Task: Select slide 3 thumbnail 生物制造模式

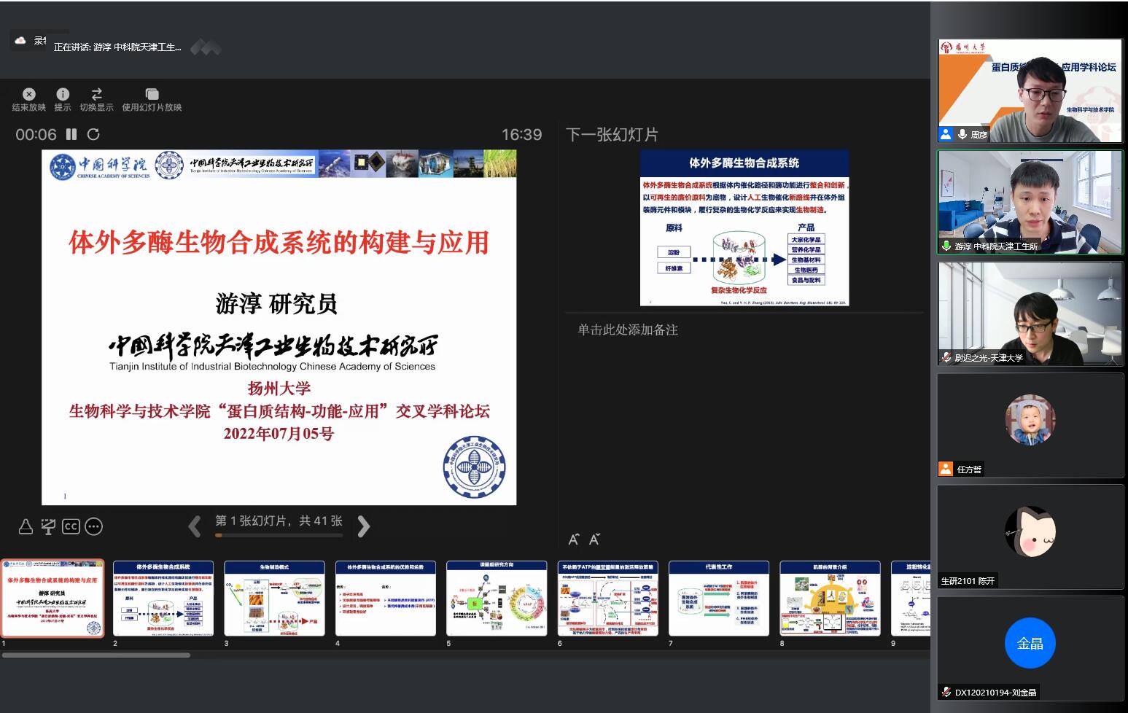Action: [274, 599]
